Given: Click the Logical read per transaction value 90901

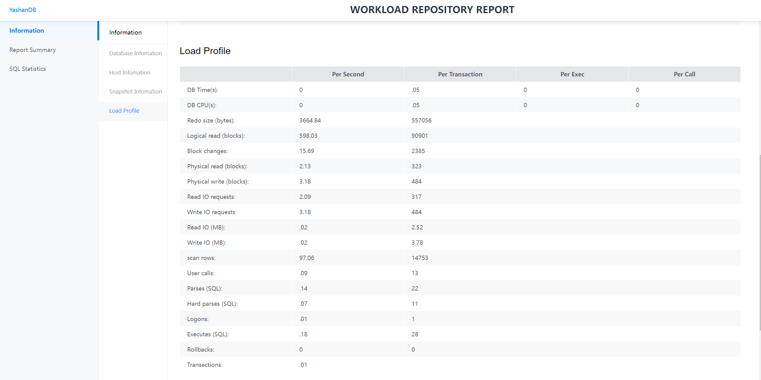Looking at the screenshot, I should click(x=419, y=136).
